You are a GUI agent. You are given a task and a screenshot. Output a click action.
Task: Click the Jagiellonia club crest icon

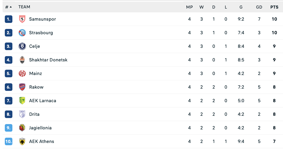tap(22, 128)
